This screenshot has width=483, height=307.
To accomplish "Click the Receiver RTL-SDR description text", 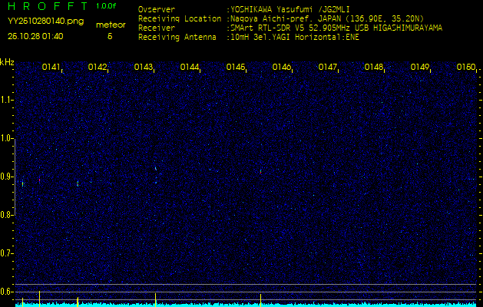I will click(335, 27).
